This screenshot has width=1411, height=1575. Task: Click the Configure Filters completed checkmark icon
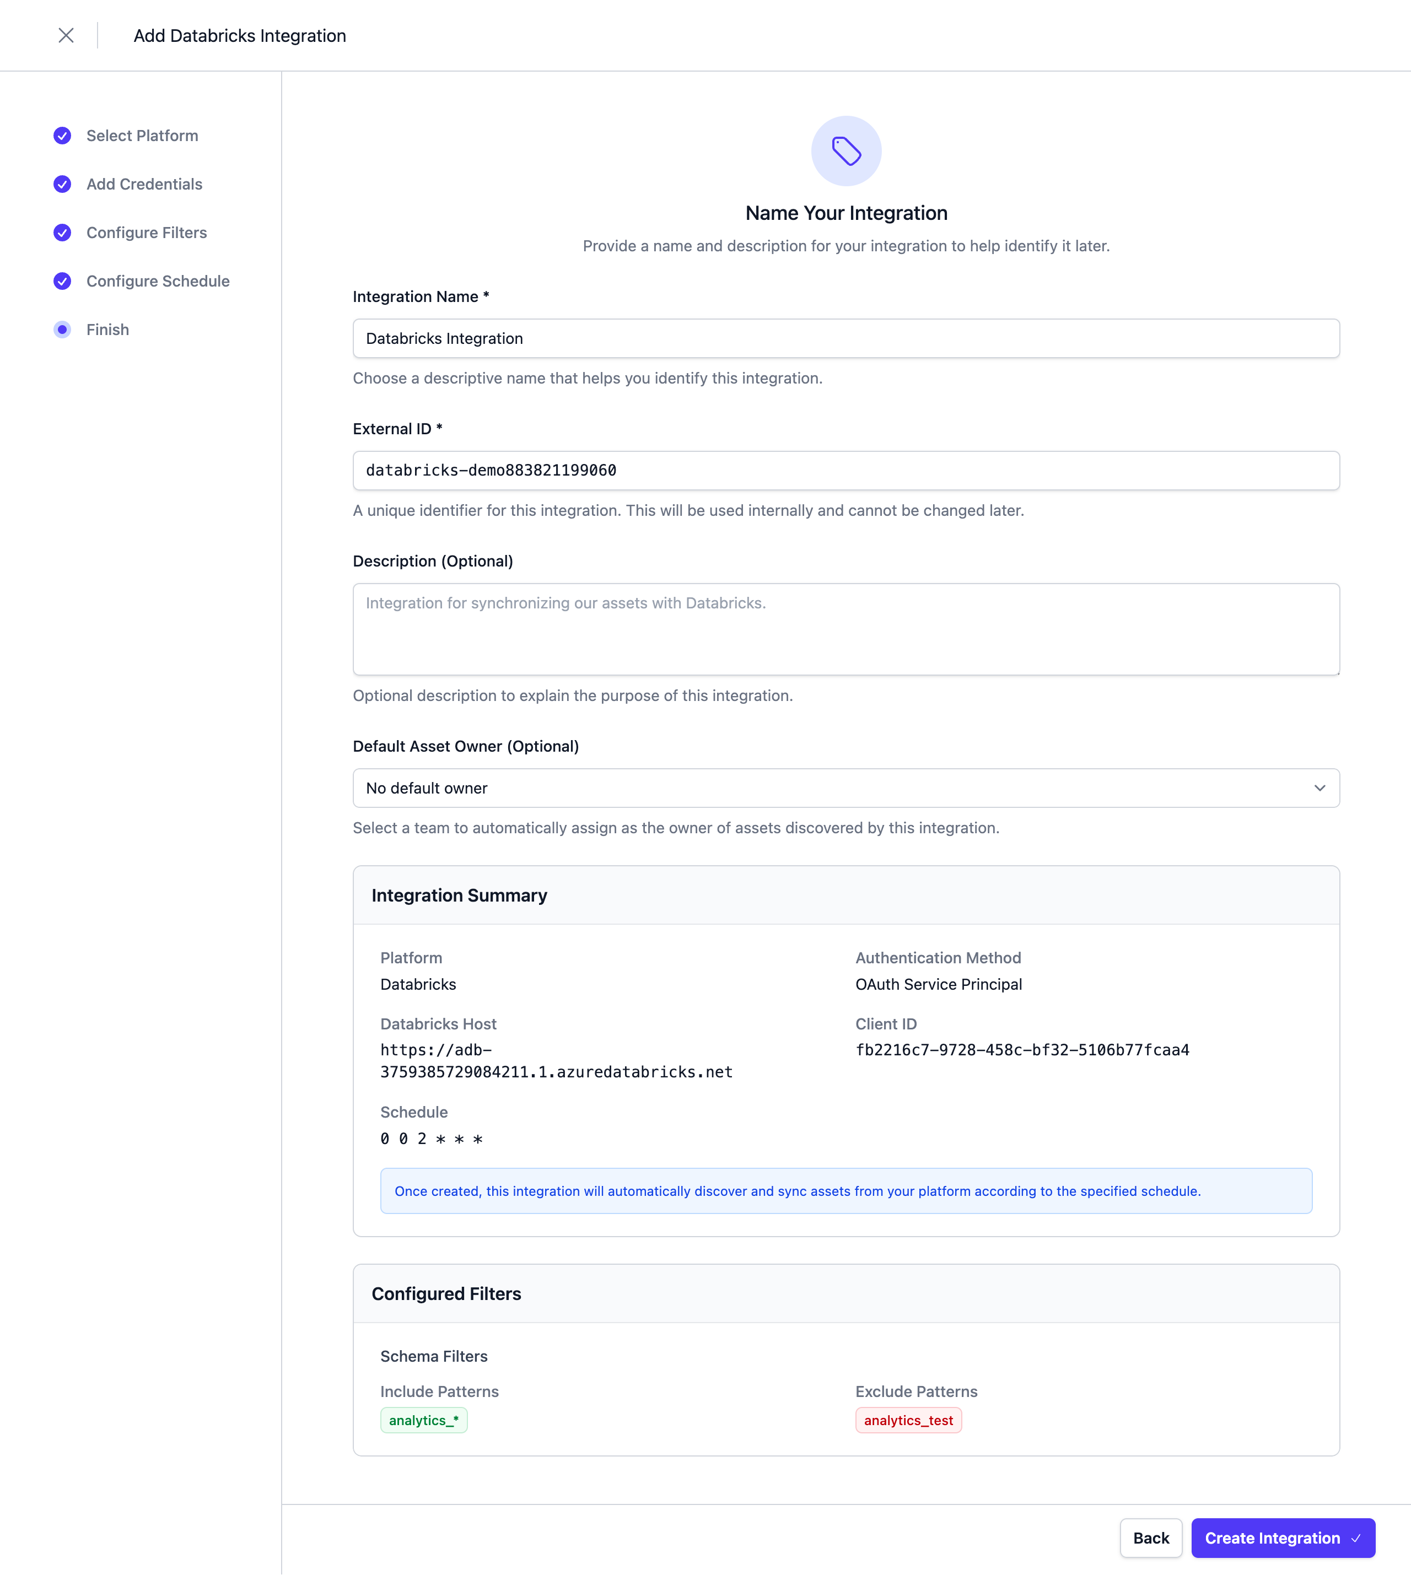coord(62,233)
